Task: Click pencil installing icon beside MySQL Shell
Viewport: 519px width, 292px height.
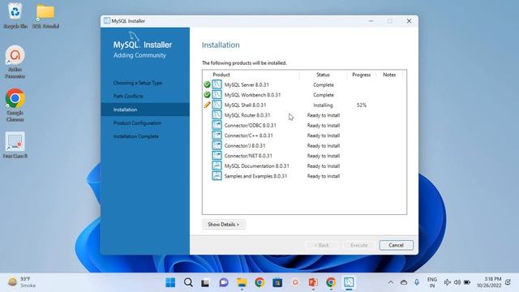Action: [208, 105]
